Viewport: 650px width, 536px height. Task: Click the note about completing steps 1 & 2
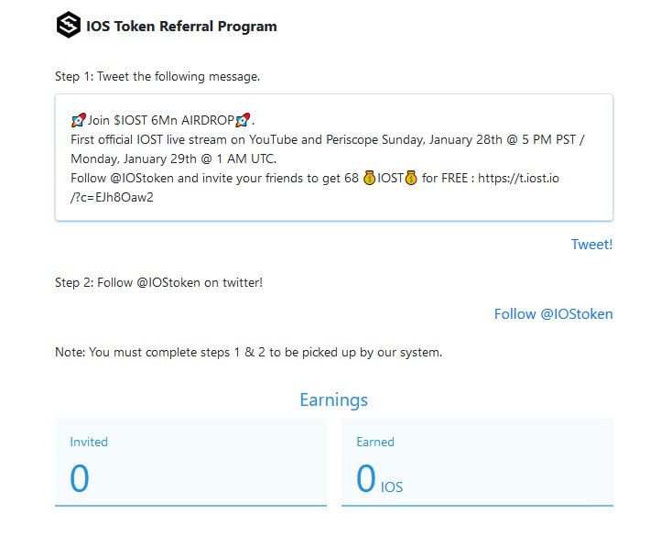click(248, 352)
